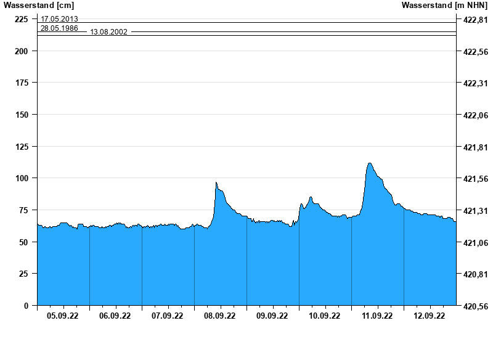The image size is (493, 339).
Task: Select the 08.09.22 date label
Action: click(x=220, y=316)
